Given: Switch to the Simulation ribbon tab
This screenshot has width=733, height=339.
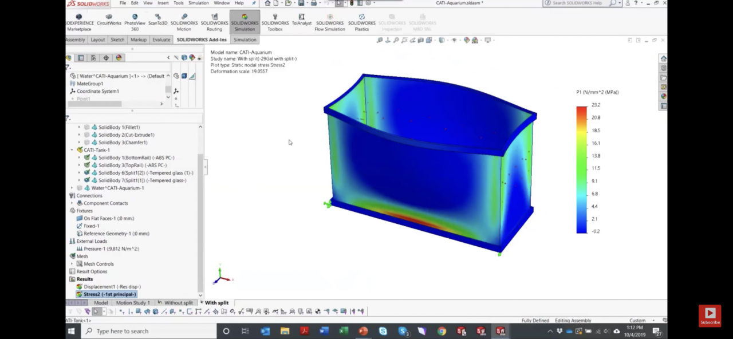Looking at the screenshot, I should tap(245, 40).
